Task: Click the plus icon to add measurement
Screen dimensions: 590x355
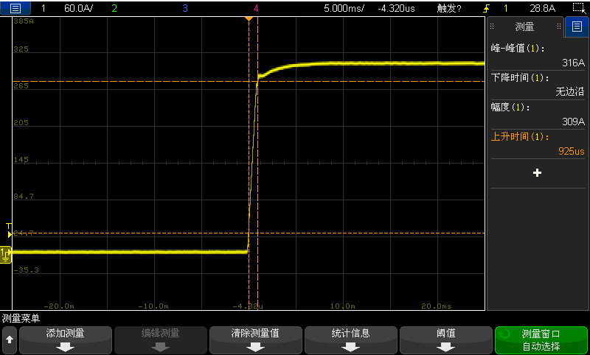Action: [x=537, y=172]
